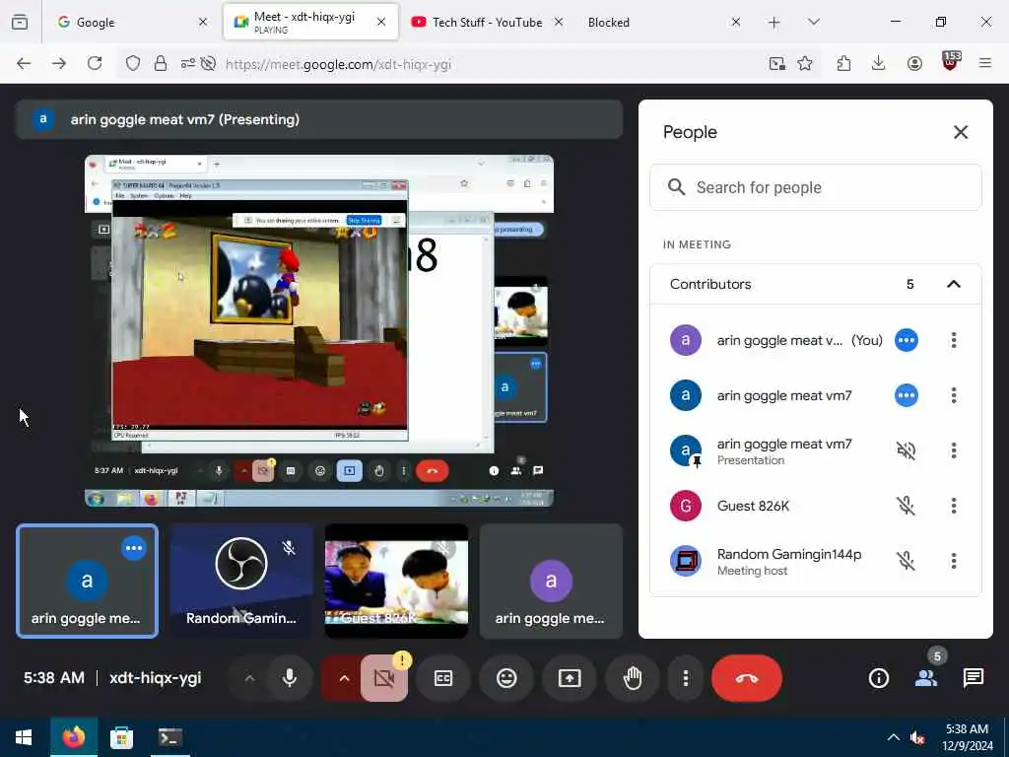Click the presented screen in the main view
Image resolution: width=1009 pixels, height=757 pixels.
319,331
